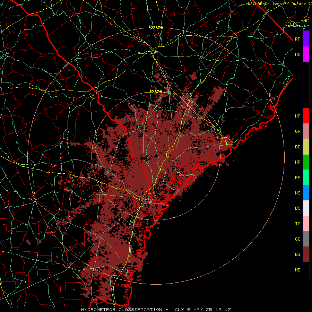Click the IC legend label
This screenshot has width=312, height=312.
[298, 224]
